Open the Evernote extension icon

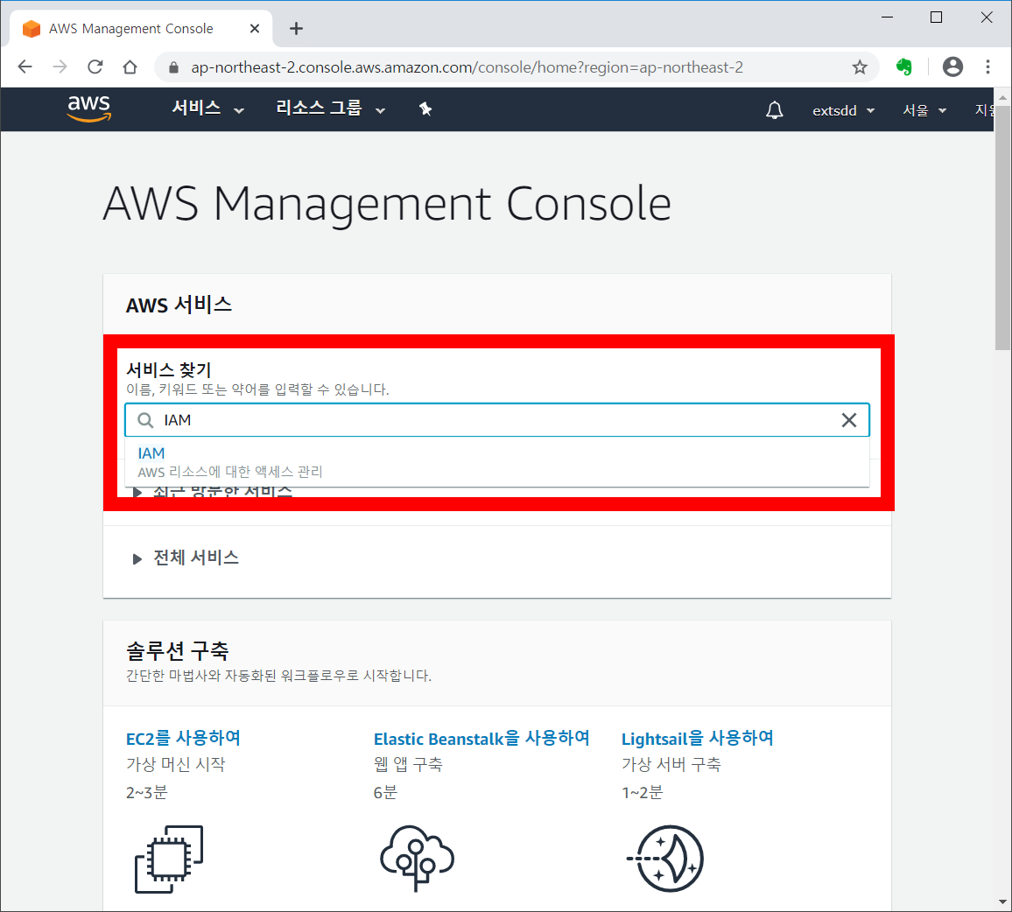904,67
